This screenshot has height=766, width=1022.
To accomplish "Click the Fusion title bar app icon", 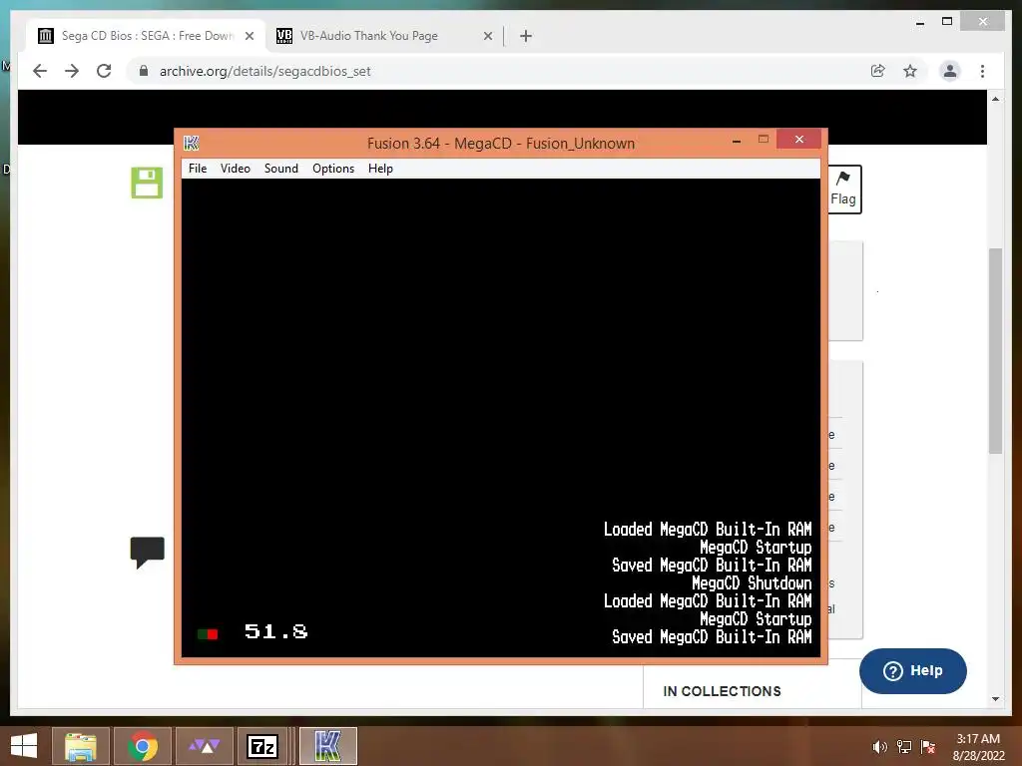I will pos(191,143).
